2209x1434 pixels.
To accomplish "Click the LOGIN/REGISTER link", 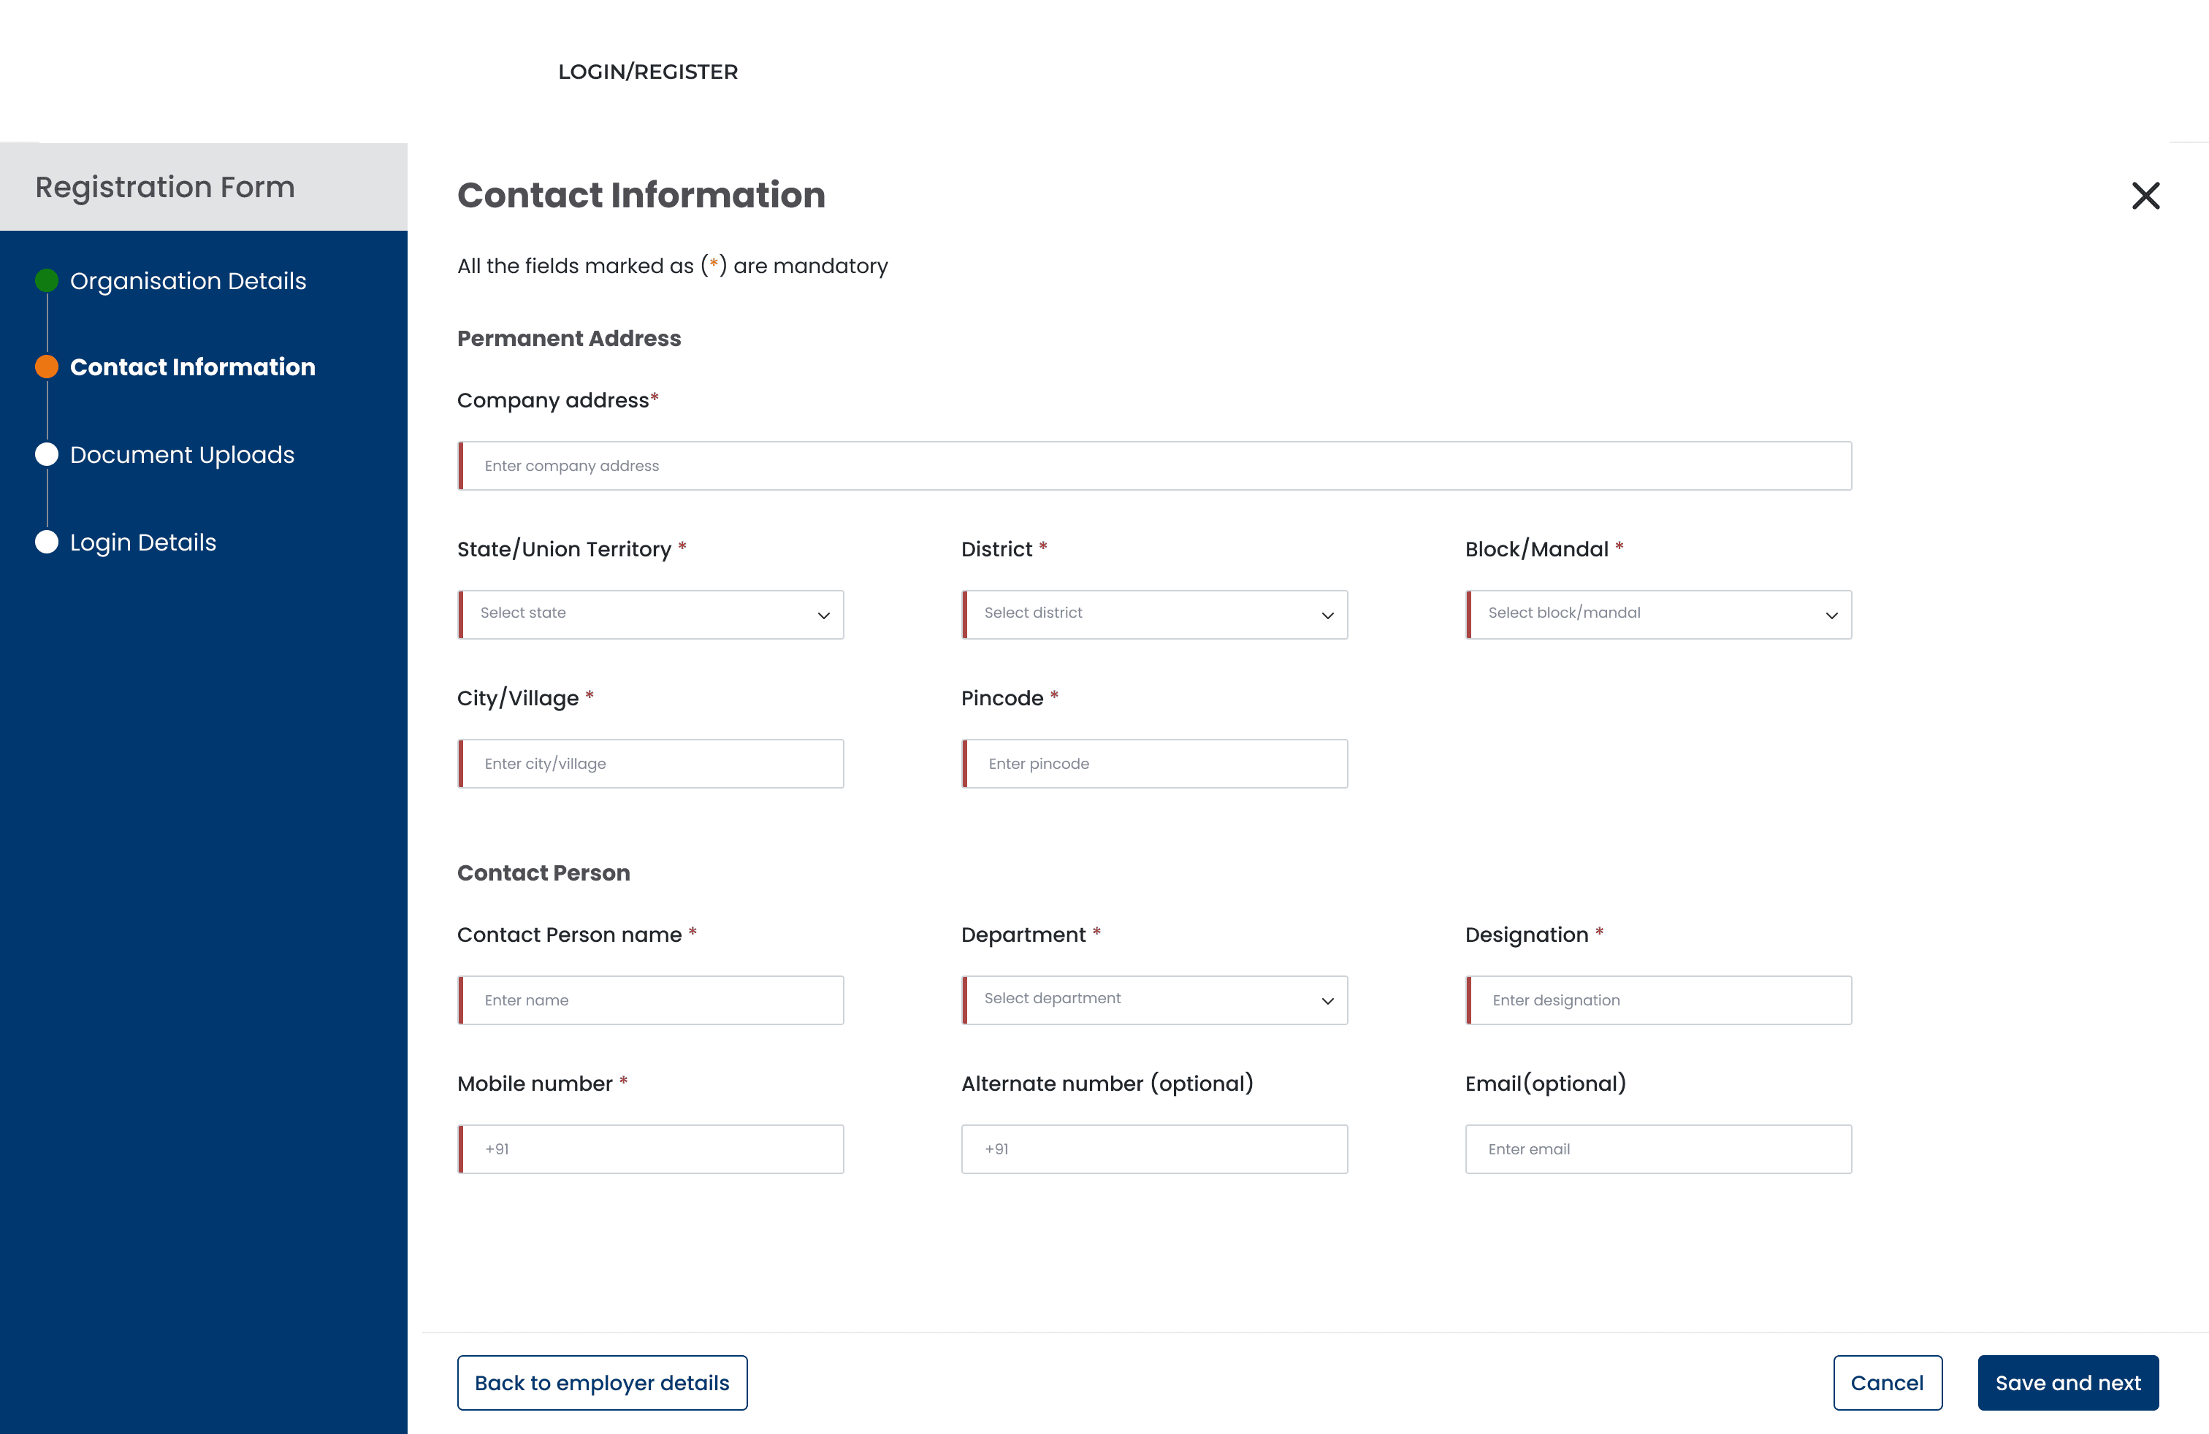I will (648, 72).
